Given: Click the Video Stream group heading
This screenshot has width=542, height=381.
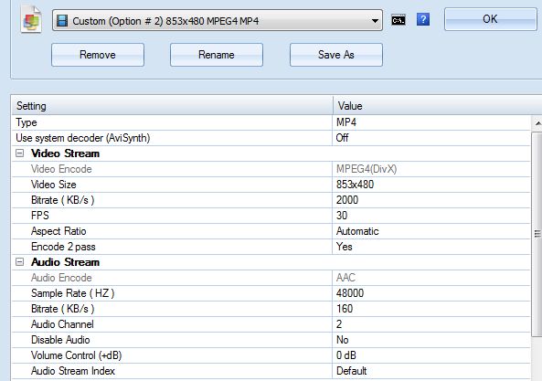Looking at the screenshot, I should [65, 153].
